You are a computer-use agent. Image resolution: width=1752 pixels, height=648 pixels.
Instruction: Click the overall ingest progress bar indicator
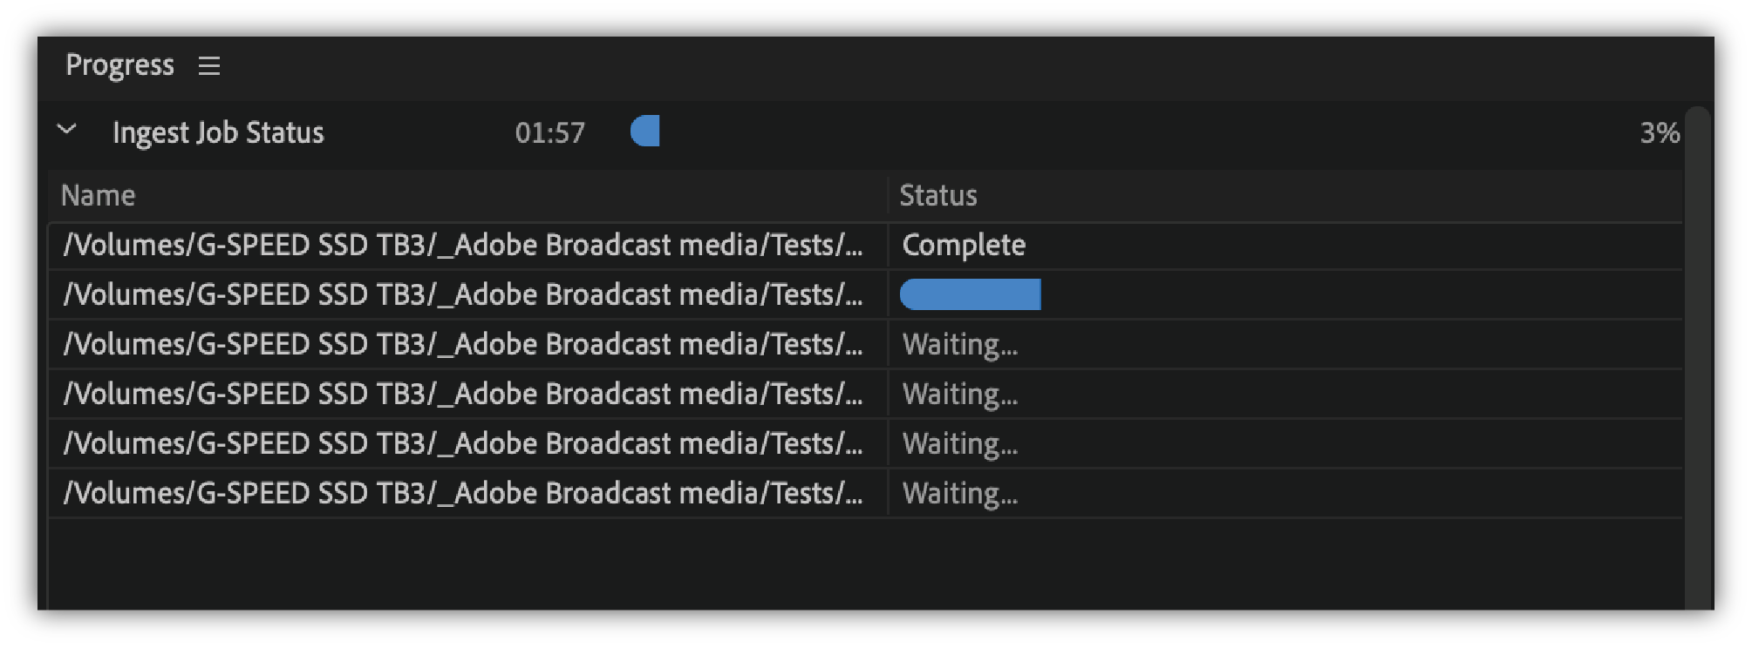pyautogui.click(x=645, y=132)
